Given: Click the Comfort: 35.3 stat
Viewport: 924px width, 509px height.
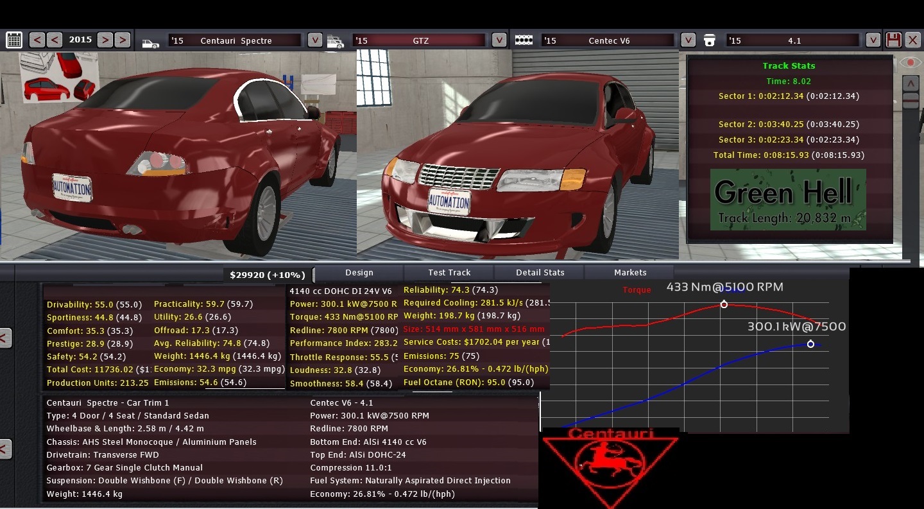Looking at the screenshot, I should (90, 331).
